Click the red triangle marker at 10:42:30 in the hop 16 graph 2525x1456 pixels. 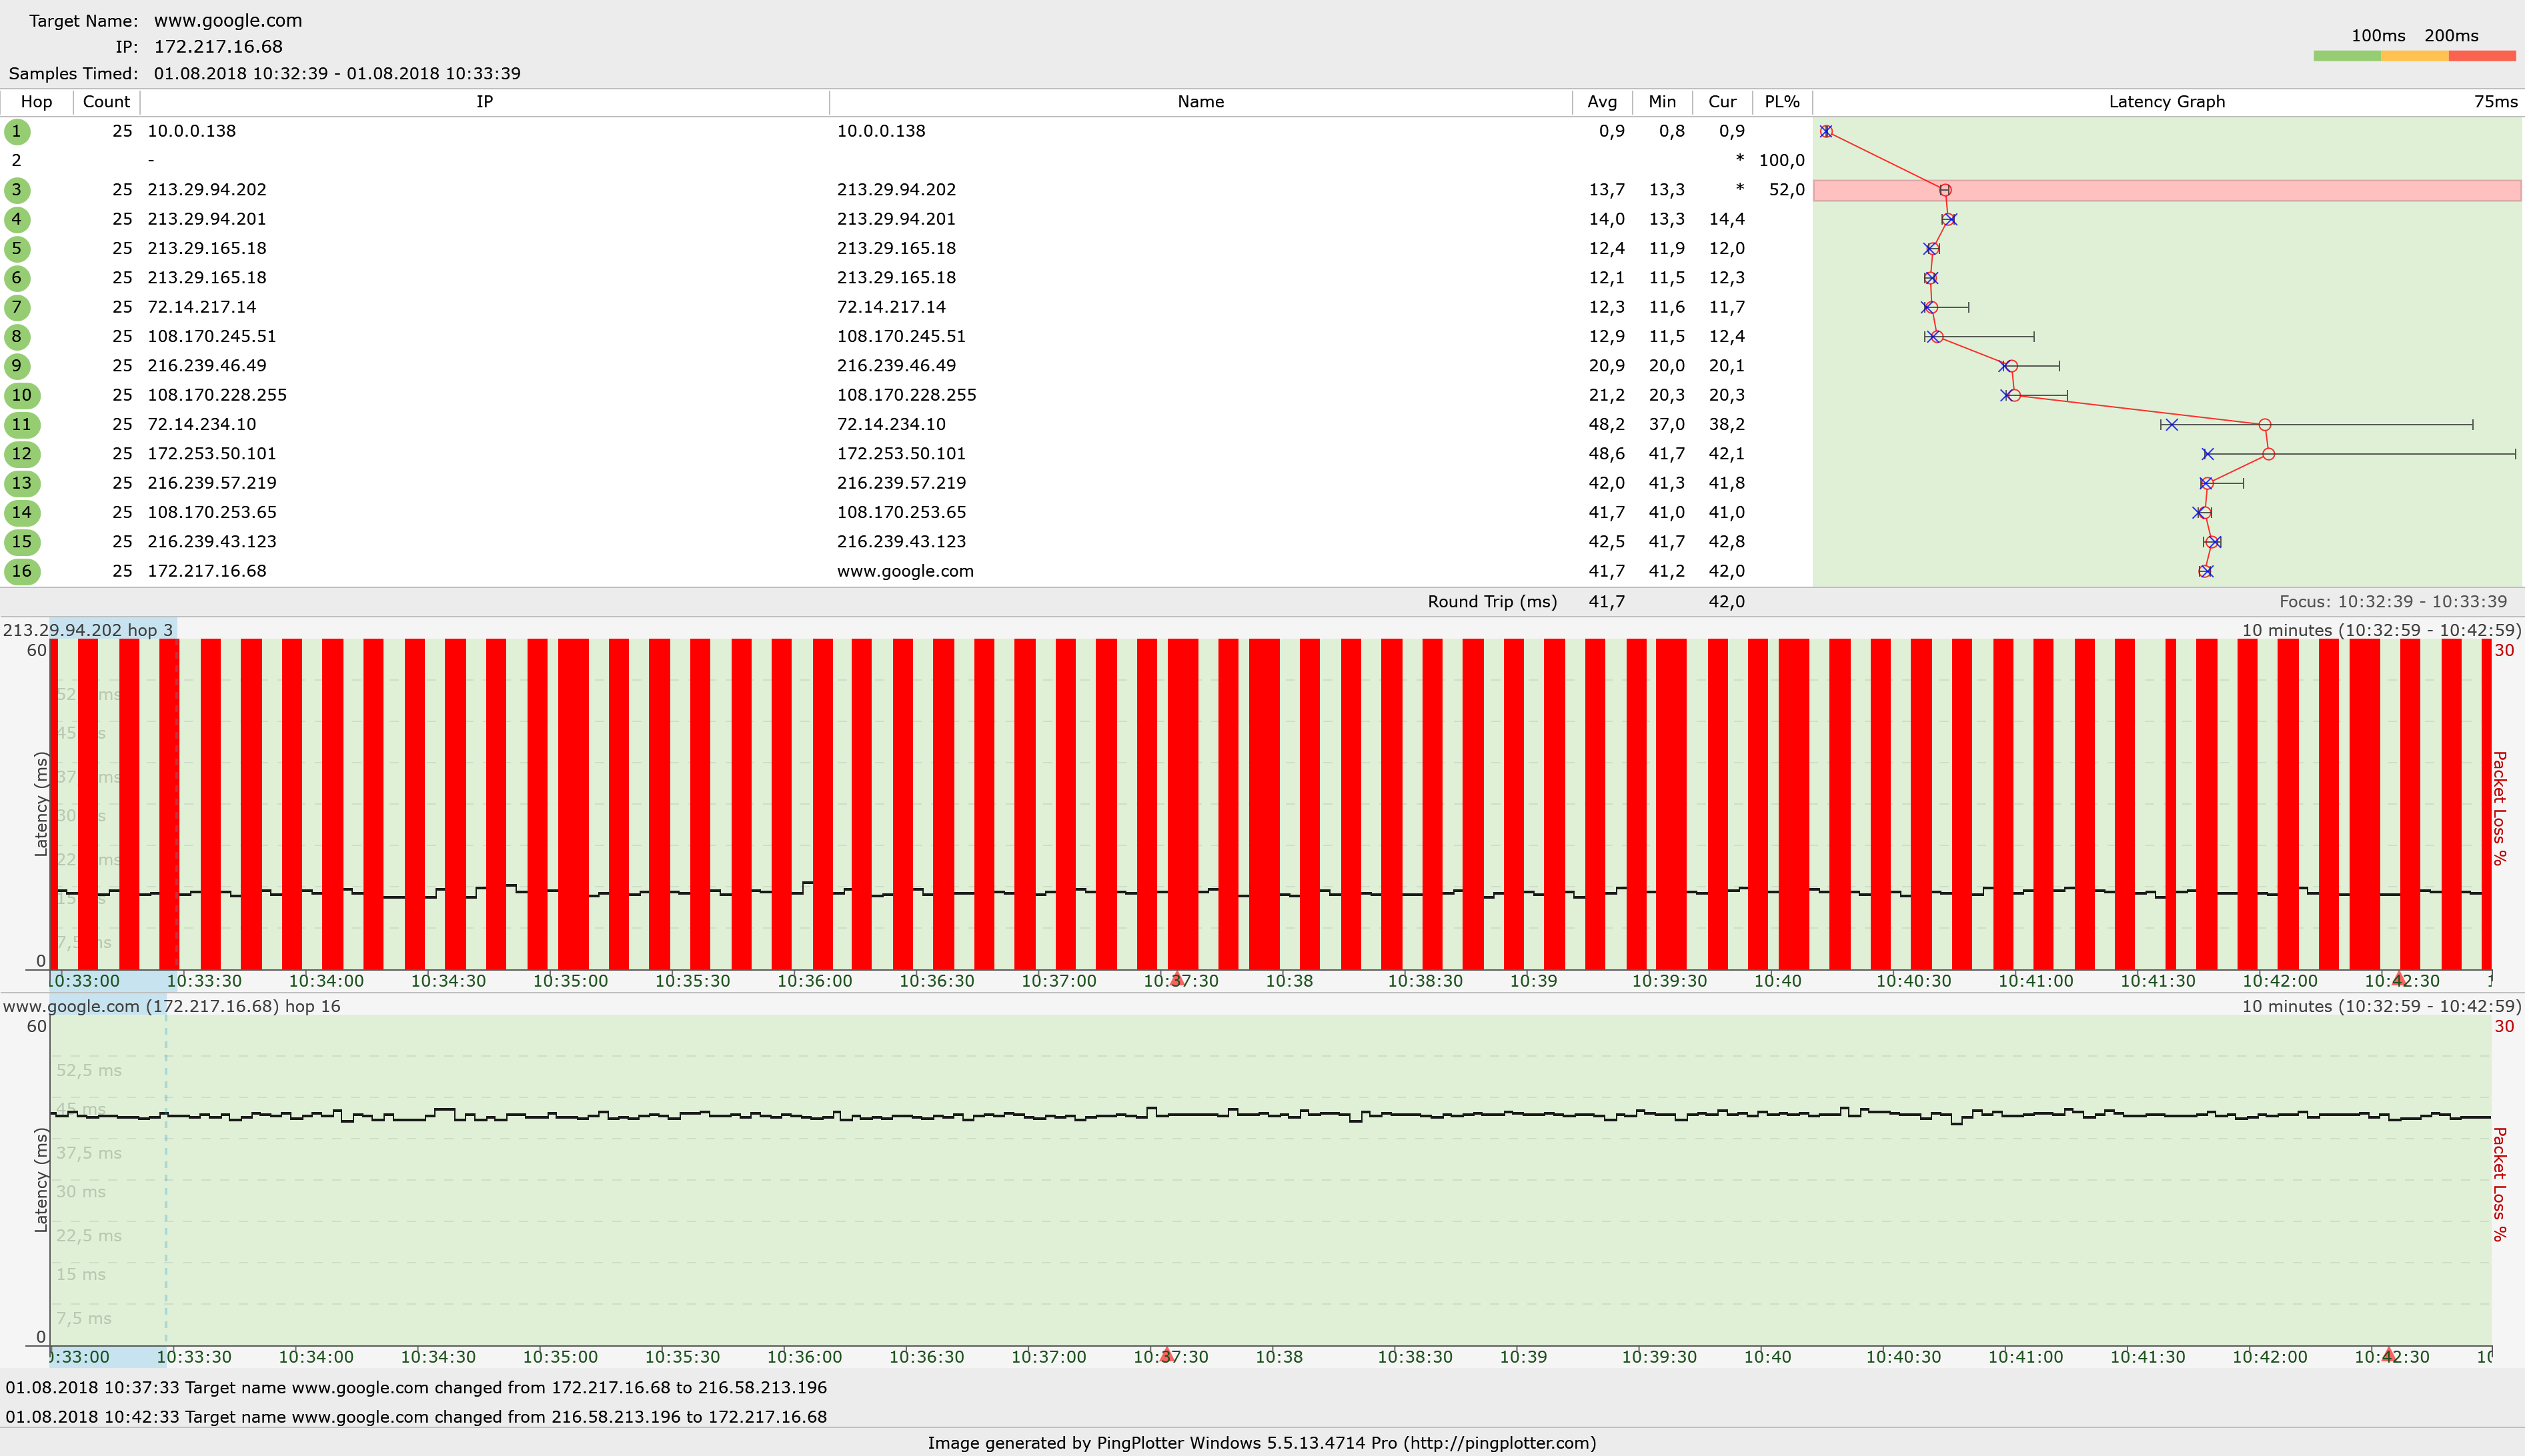coord(2388,1355)
